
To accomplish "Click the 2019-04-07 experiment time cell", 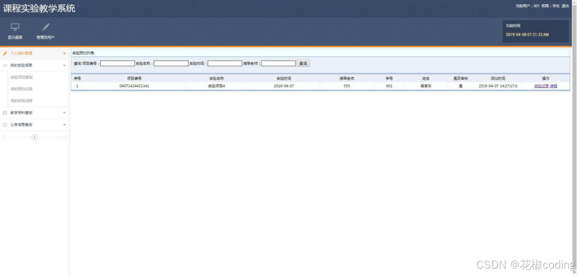I will click(284, 86).
